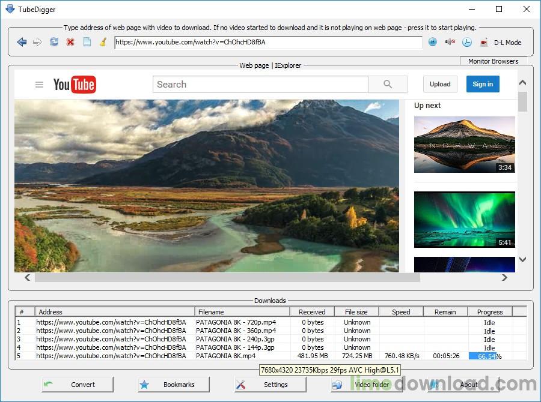Click the blue Go arrow next to address bar

click(432, 42)
